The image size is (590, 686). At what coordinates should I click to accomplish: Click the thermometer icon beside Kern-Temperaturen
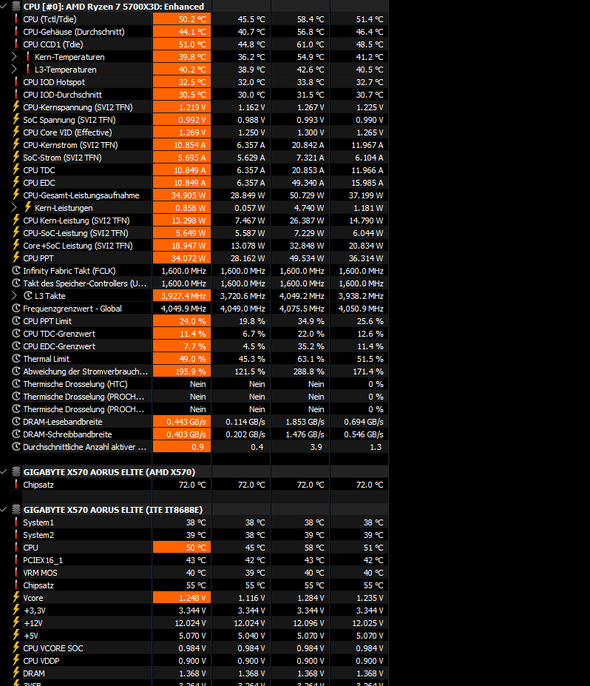[28, 57]
